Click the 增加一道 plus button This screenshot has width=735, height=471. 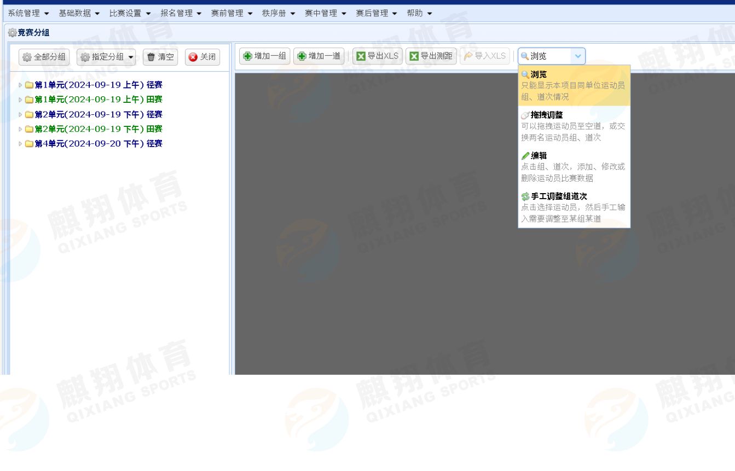pos(319,56)
